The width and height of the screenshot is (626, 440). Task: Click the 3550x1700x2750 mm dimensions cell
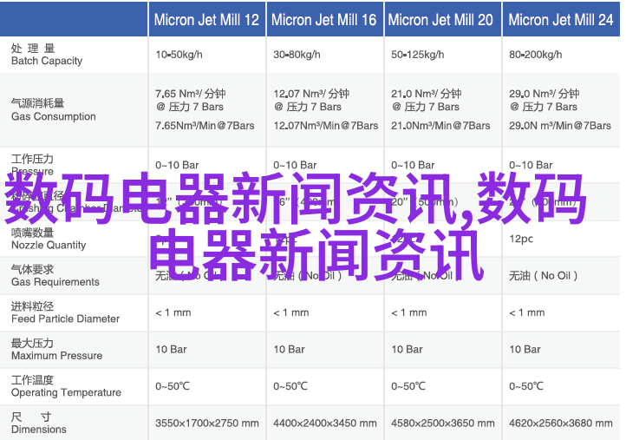tap(207, 424)
